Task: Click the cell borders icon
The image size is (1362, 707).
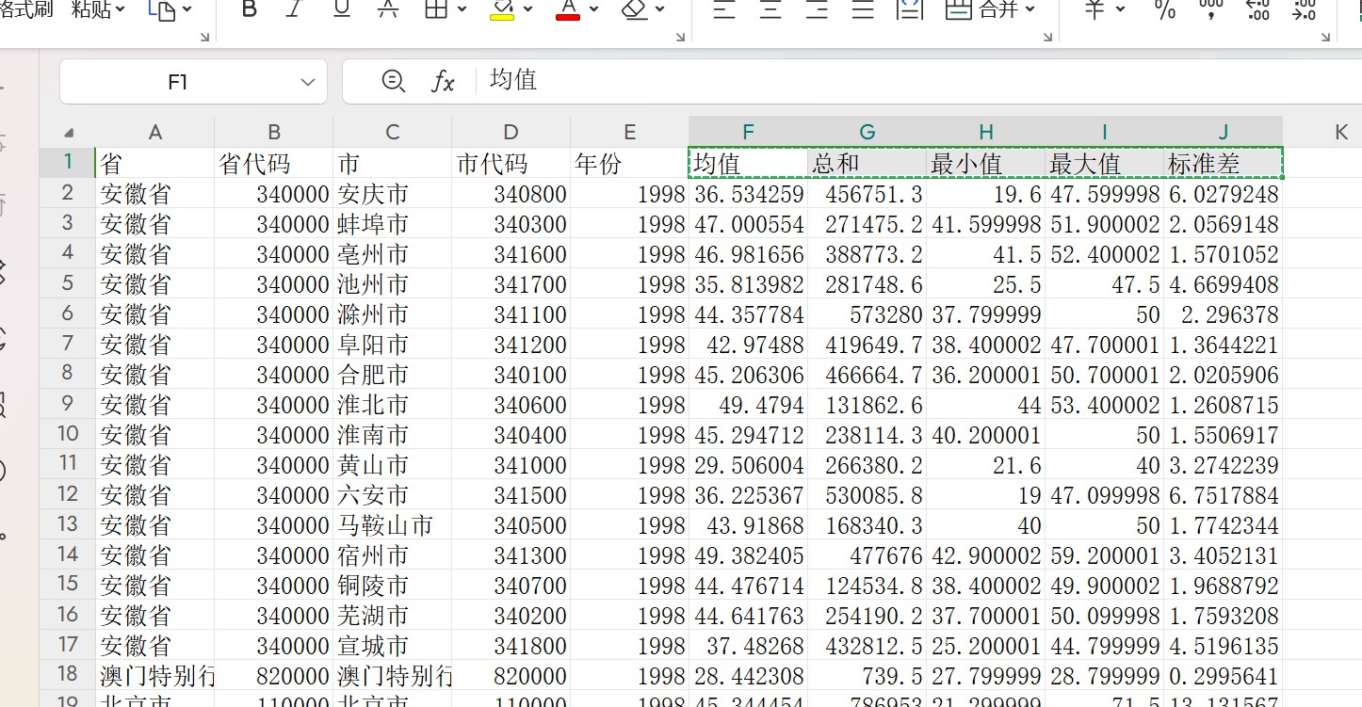Action: click(435, 9)
